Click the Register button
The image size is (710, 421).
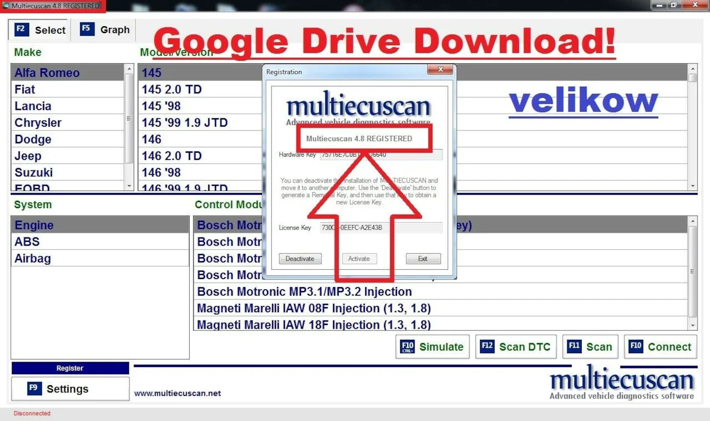[x=70, y=368]
